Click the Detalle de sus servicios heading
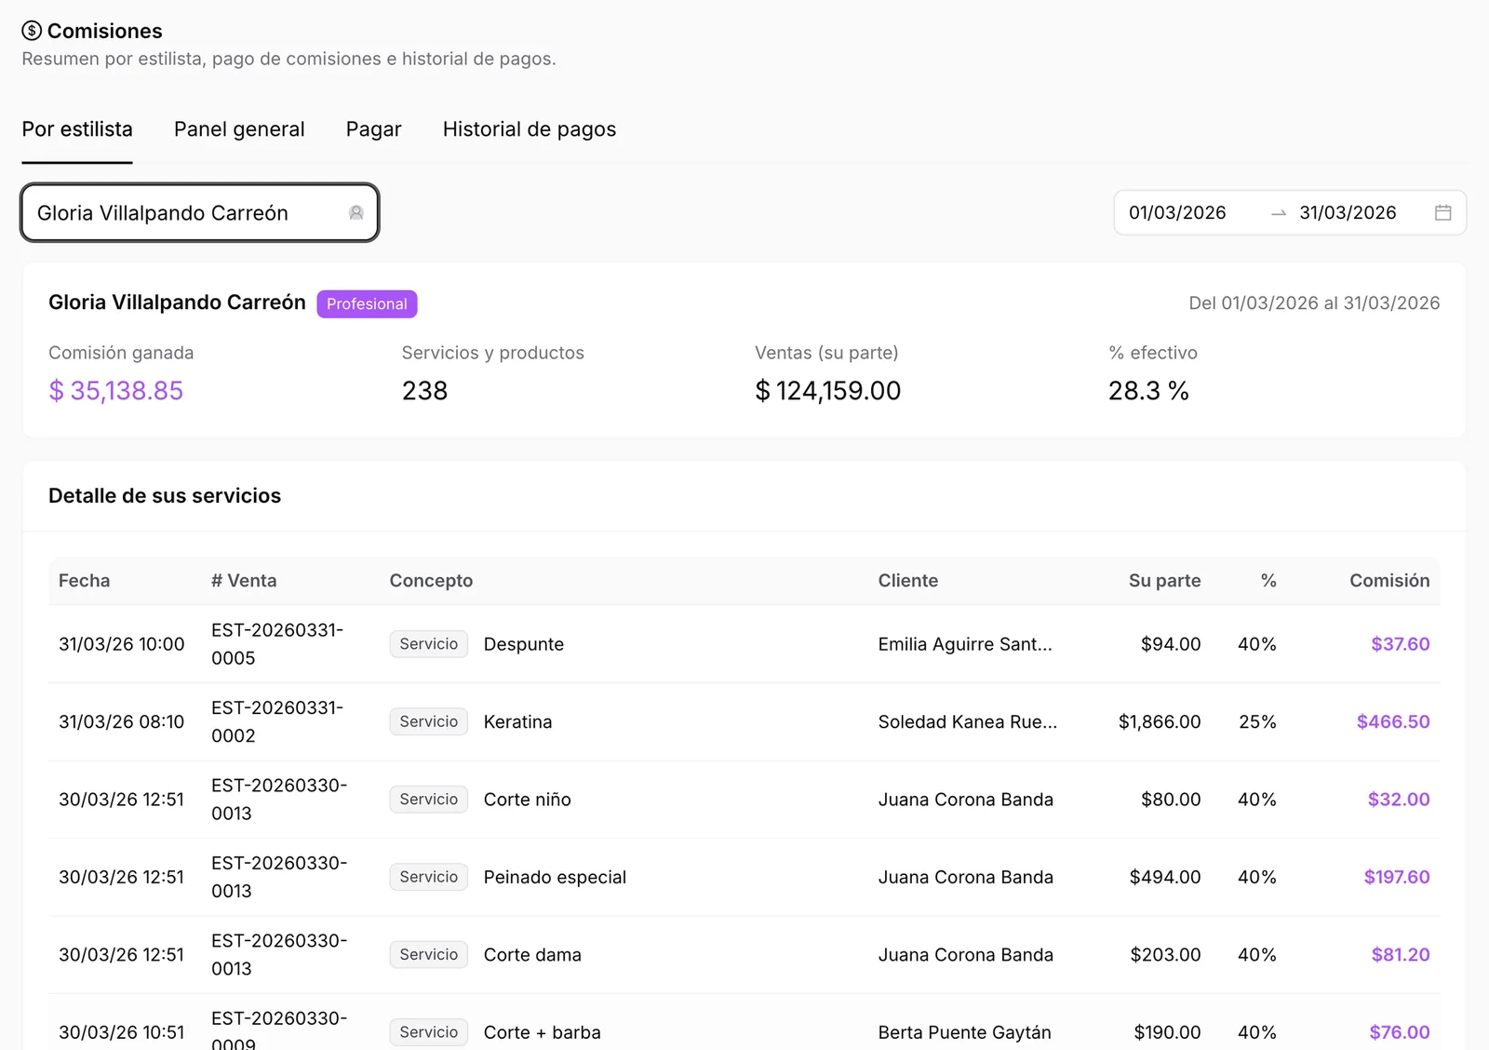Image resolution: width=1489 pixels, height=1050 pixels. 165,496
